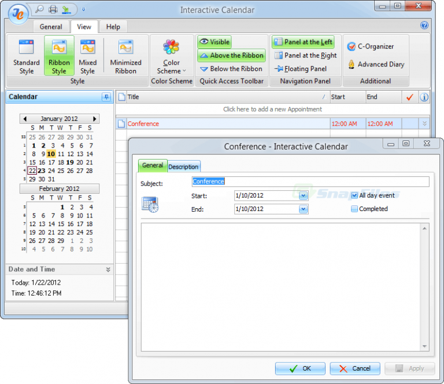Screen dimensions: 444x384
Task: Select January 19 in calendar
Action: tap(70, 163)
